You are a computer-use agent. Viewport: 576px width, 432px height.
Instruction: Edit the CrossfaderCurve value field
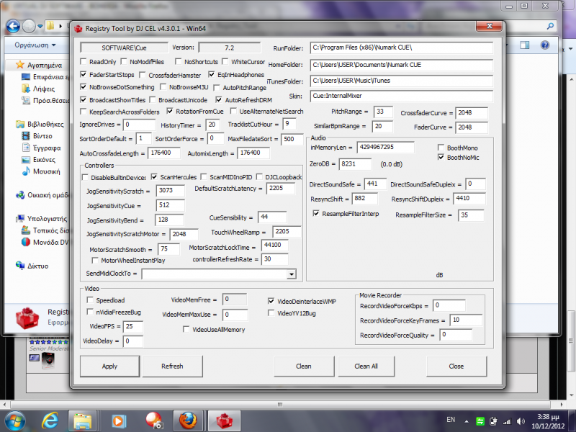pos(472,113)
